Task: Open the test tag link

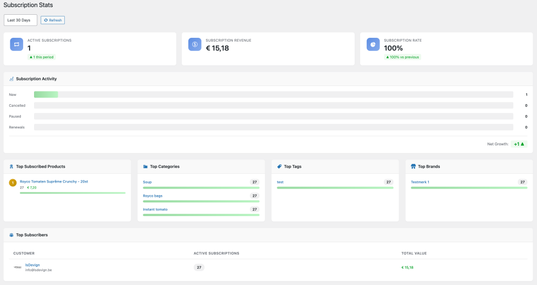Action: tap(280, 182)
